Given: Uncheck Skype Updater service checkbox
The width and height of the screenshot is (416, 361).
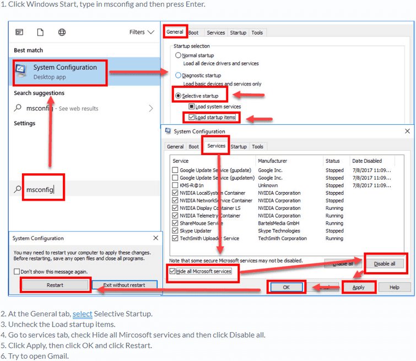Looking at the screenshot, I should pos(175,231).
